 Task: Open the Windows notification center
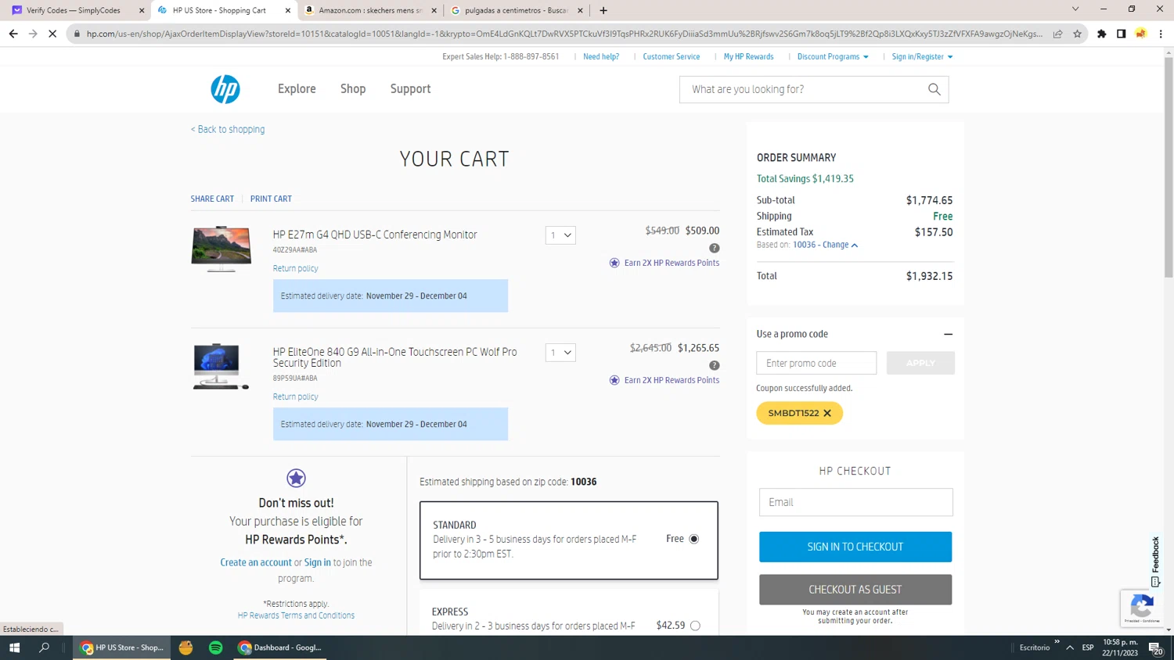1156,647
